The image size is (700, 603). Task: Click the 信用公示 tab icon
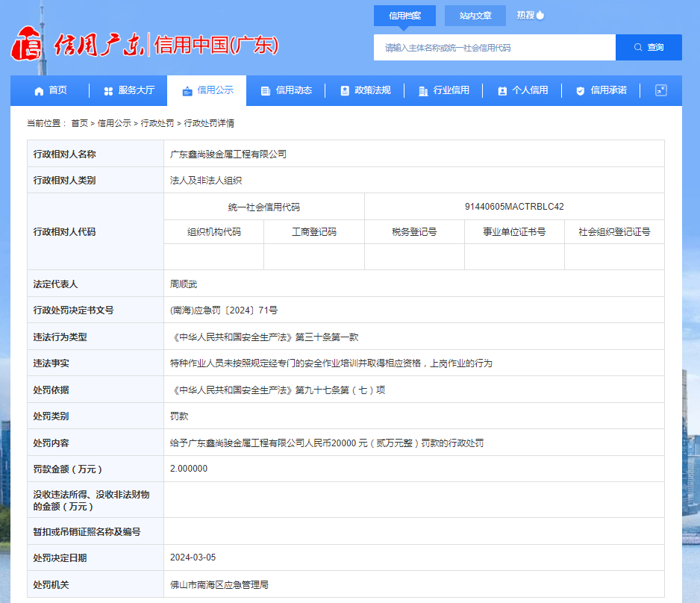coord(187,91)
